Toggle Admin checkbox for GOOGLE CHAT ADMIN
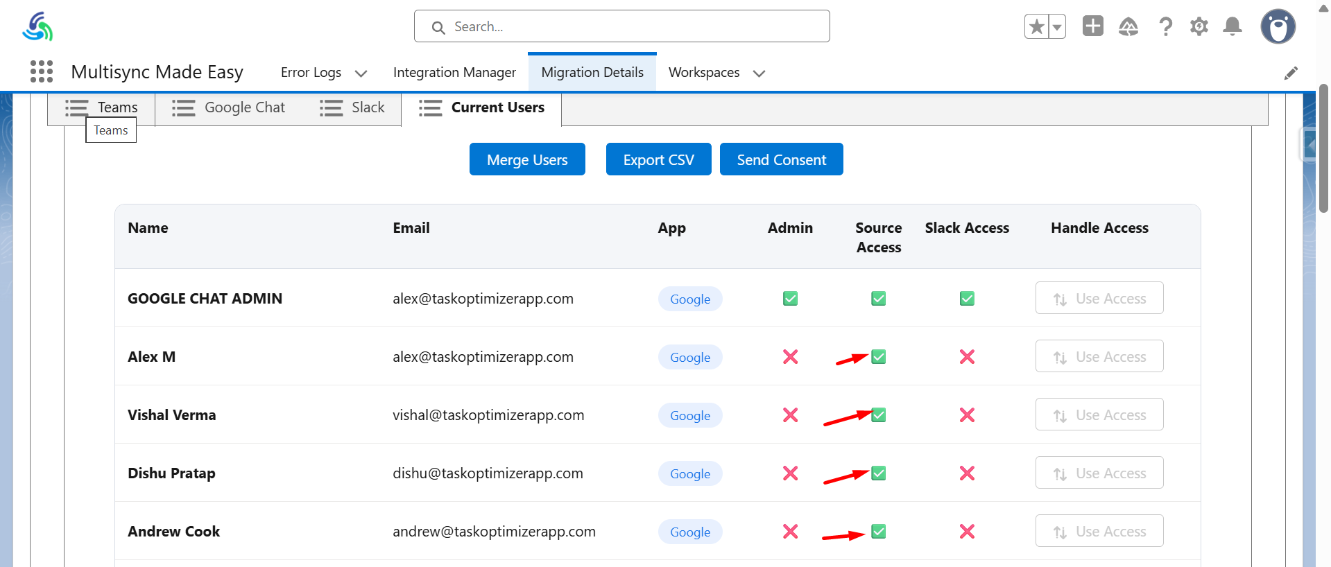 tap(790, 299)
